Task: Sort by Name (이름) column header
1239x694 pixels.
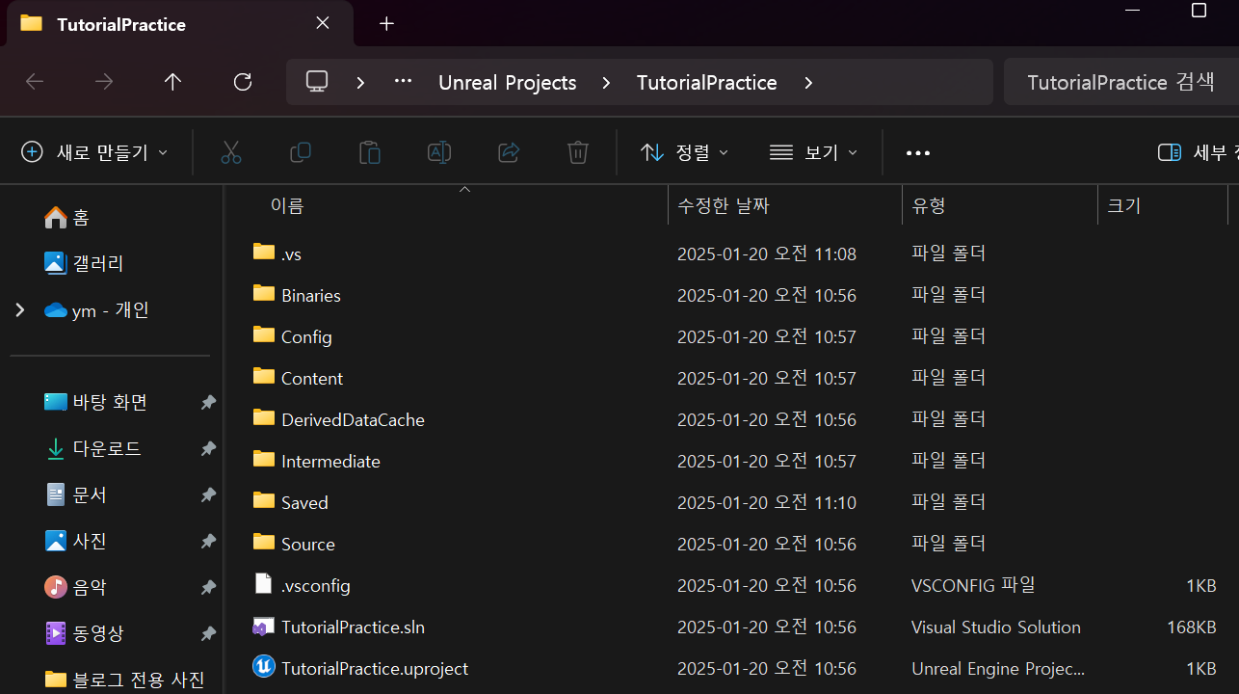Action: (x=287, y=205)
